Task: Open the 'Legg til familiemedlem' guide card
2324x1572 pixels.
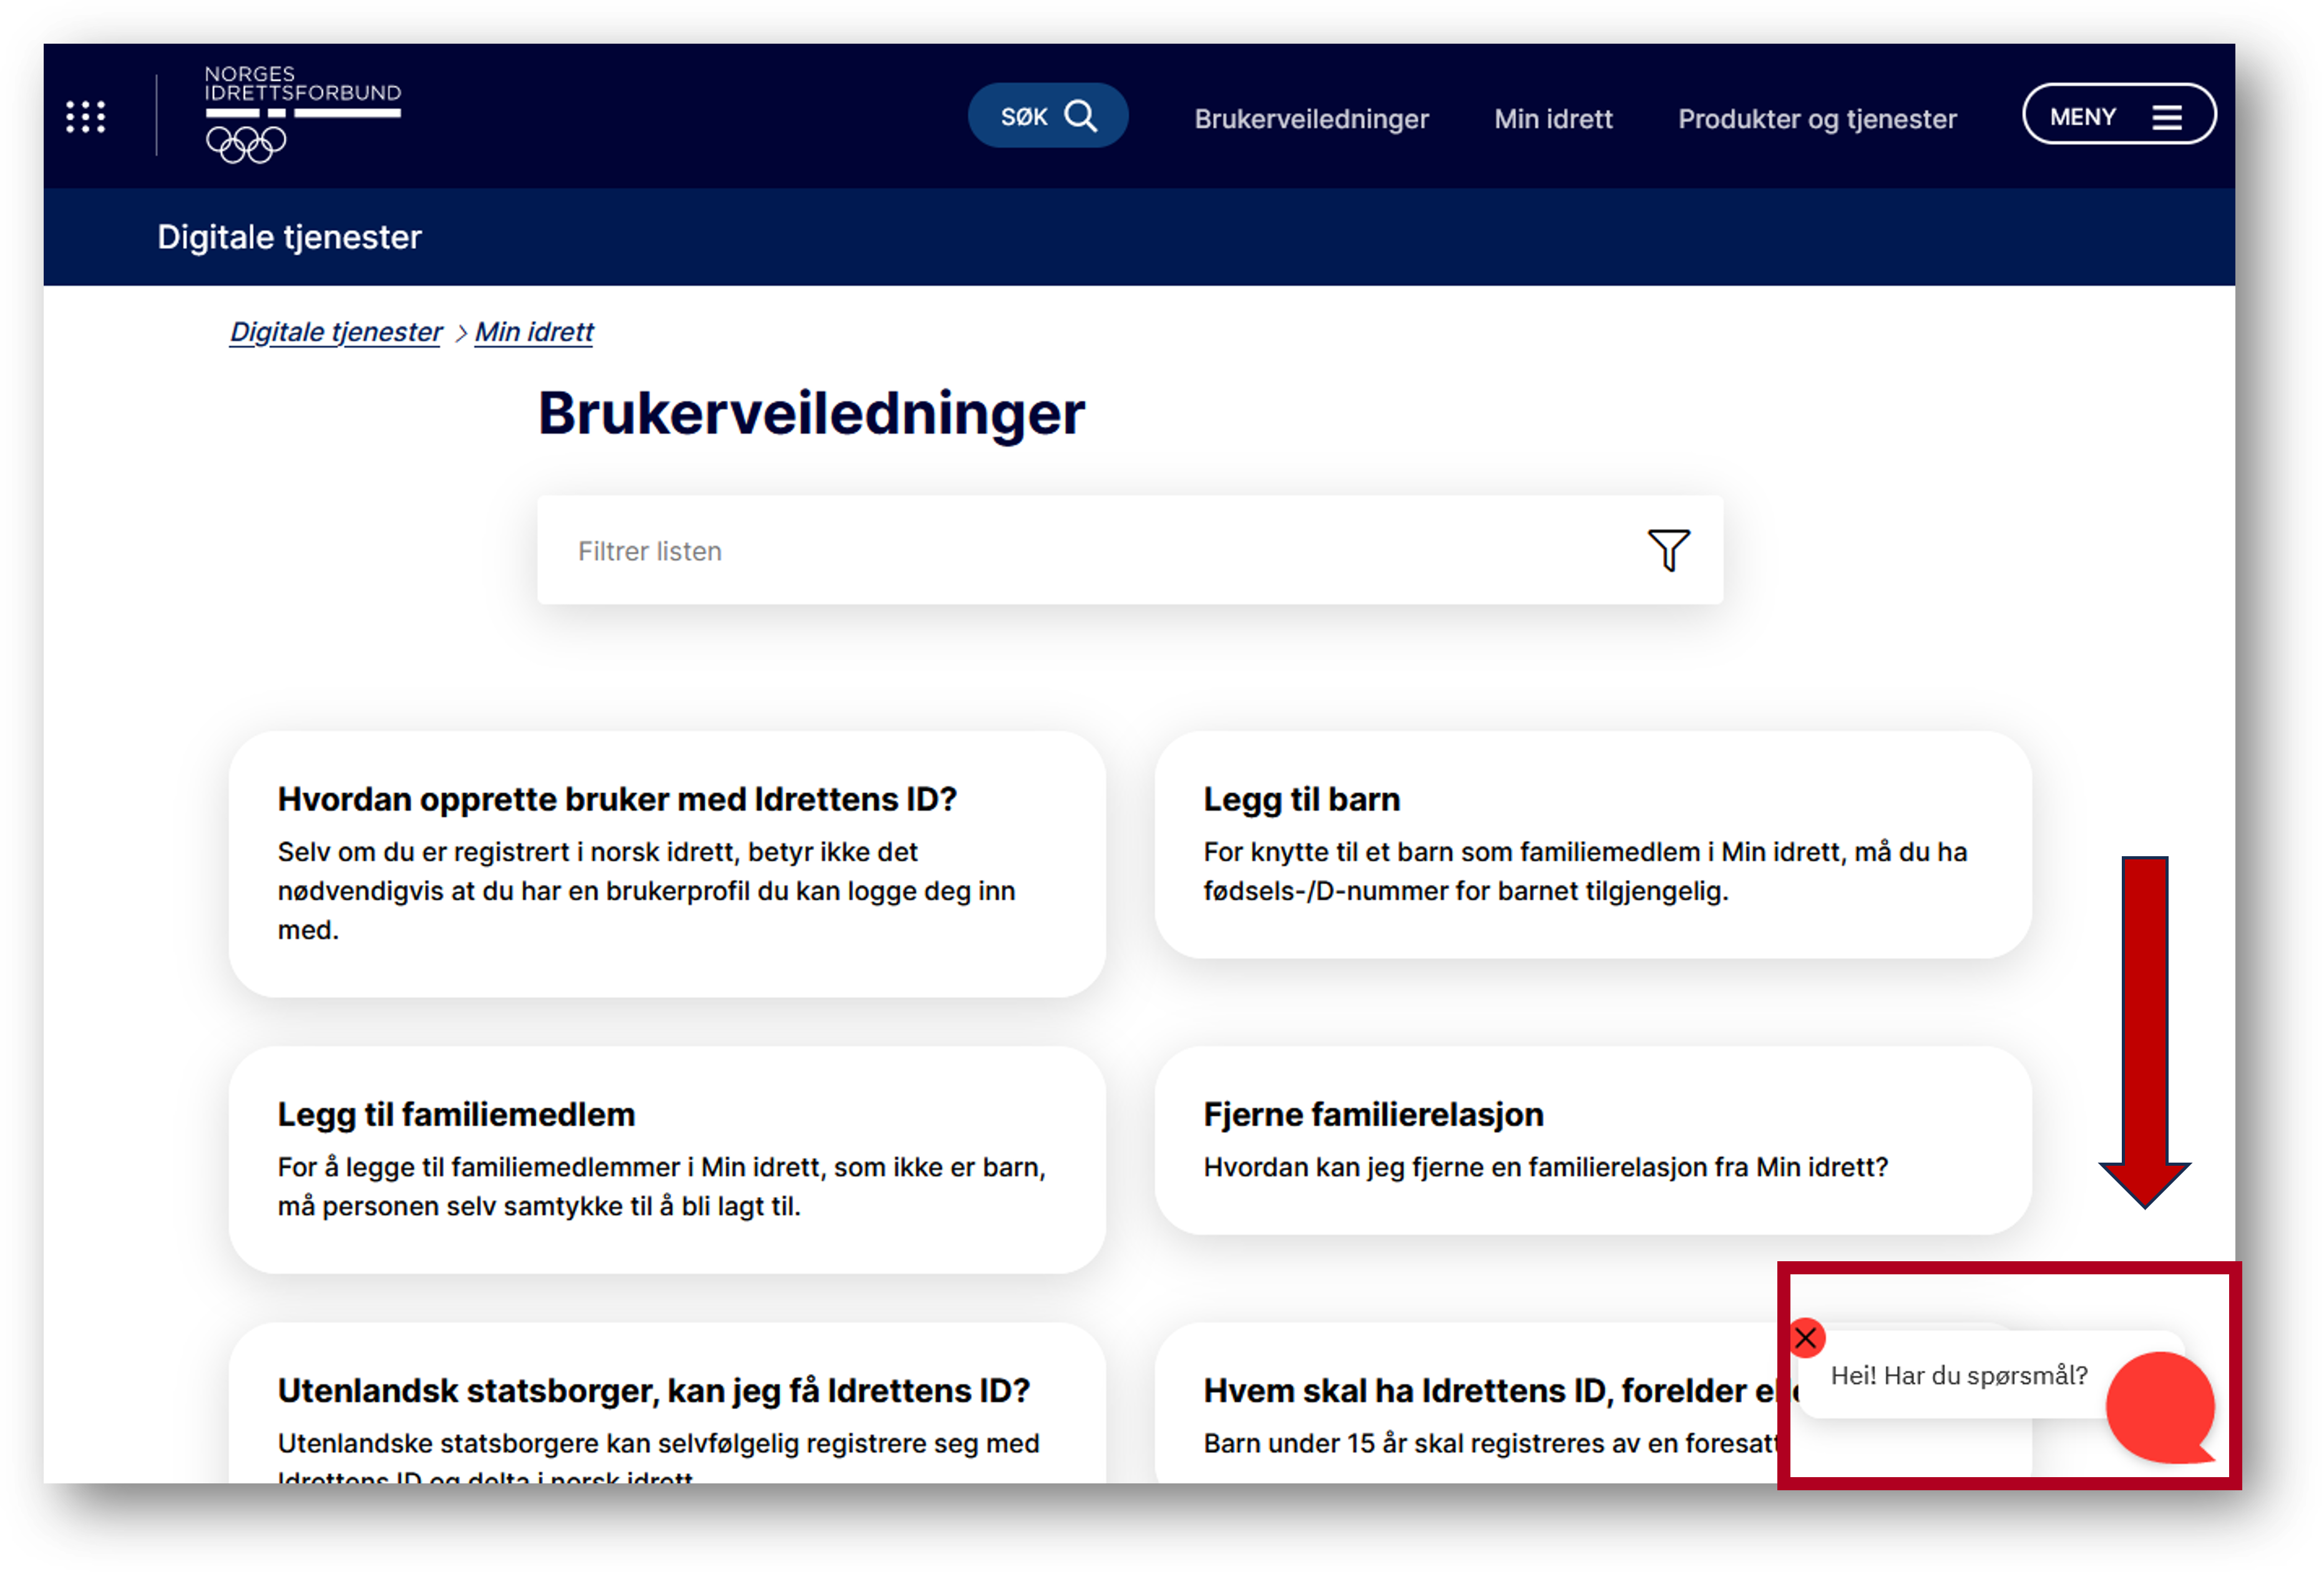Action: click(667, 1159)
